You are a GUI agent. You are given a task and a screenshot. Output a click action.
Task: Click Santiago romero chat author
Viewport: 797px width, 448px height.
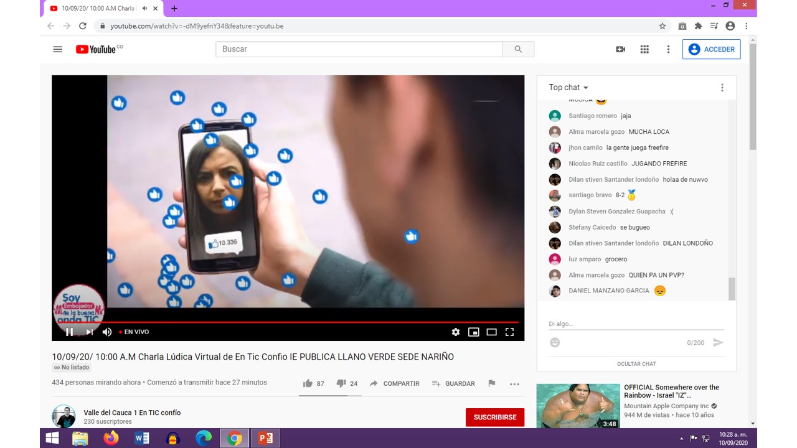(x=593, y=116)
